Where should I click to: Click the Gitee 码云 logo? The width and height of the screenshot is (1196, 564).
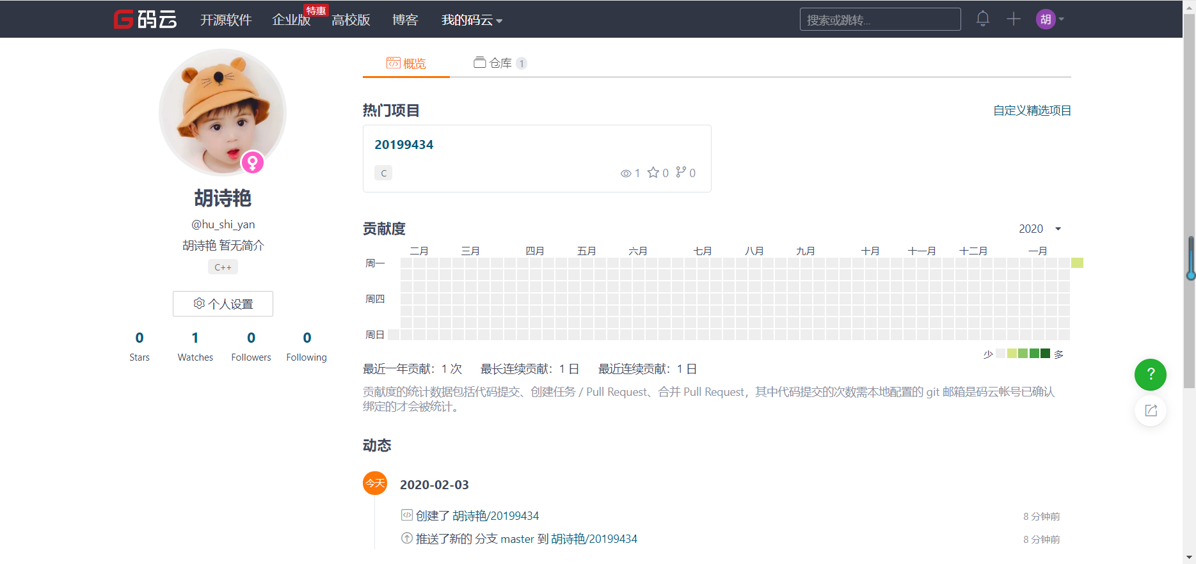(x=145, y=19)
